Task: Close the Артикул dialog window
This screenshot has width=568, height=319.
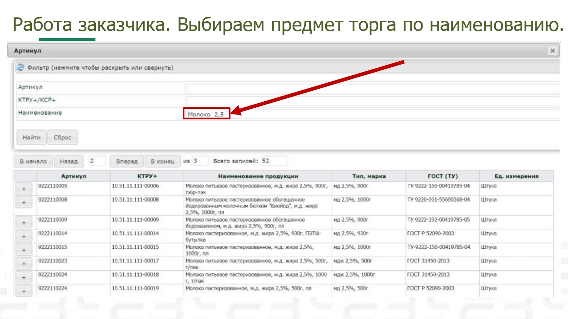Action: (x=552, y=51)
